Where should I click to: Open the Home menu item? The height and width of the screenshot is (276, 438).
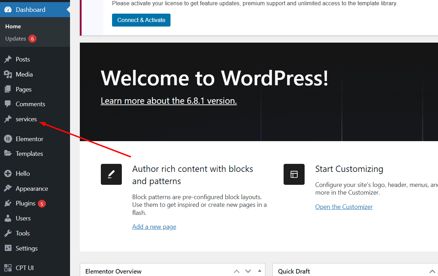[13, 26]
